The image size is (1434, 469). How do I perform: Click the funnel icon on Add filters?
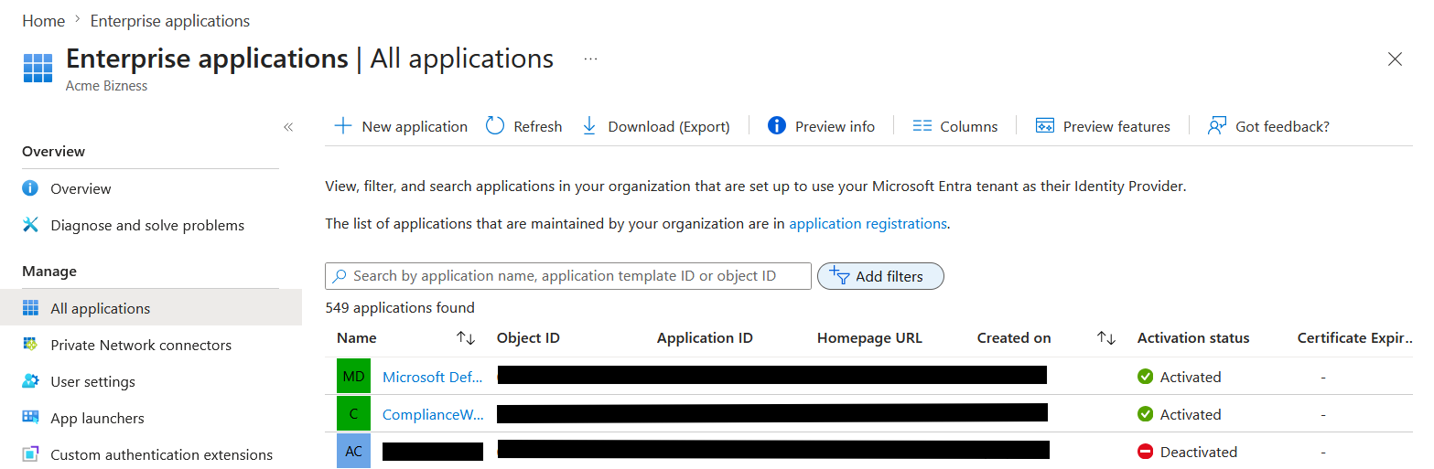point(840,275)
